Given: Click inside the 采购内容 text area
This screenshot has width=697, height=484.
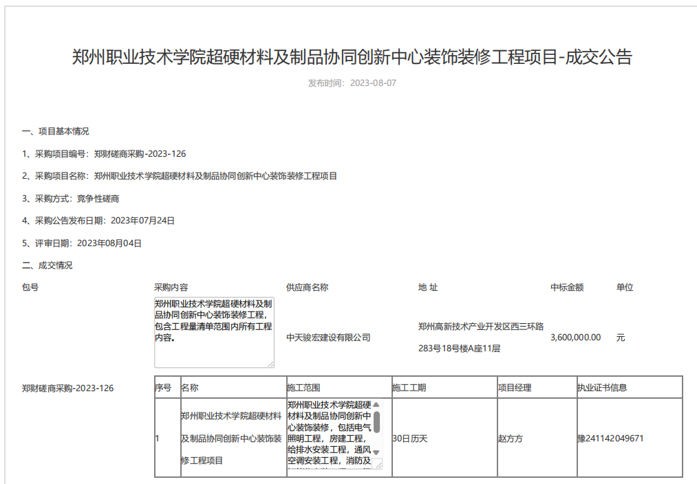Looking at the screenshot, I should (214, 332).
